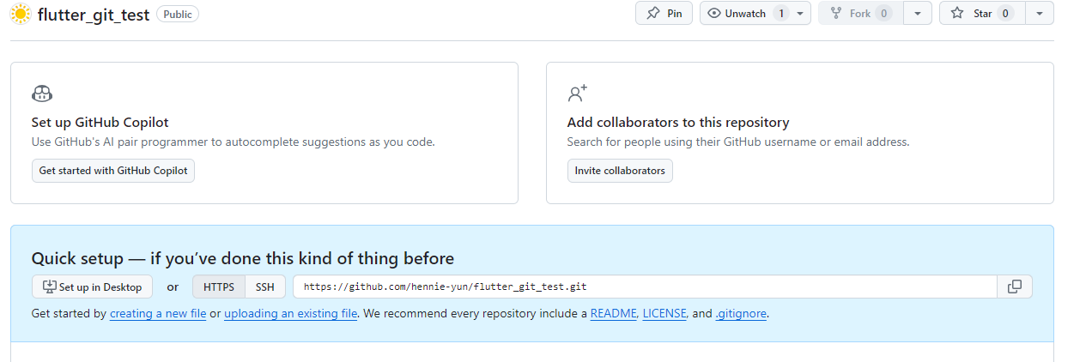Select the HTTPS clone URL option
Screen dimensions: 1092x362
[219, 287]
